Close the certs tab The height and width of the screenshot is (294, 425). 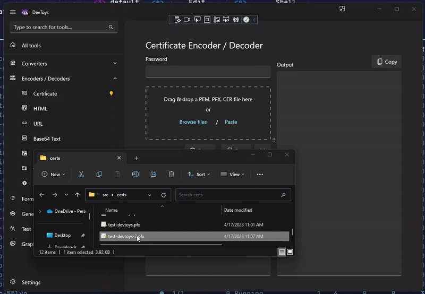(x=119, y=158)
